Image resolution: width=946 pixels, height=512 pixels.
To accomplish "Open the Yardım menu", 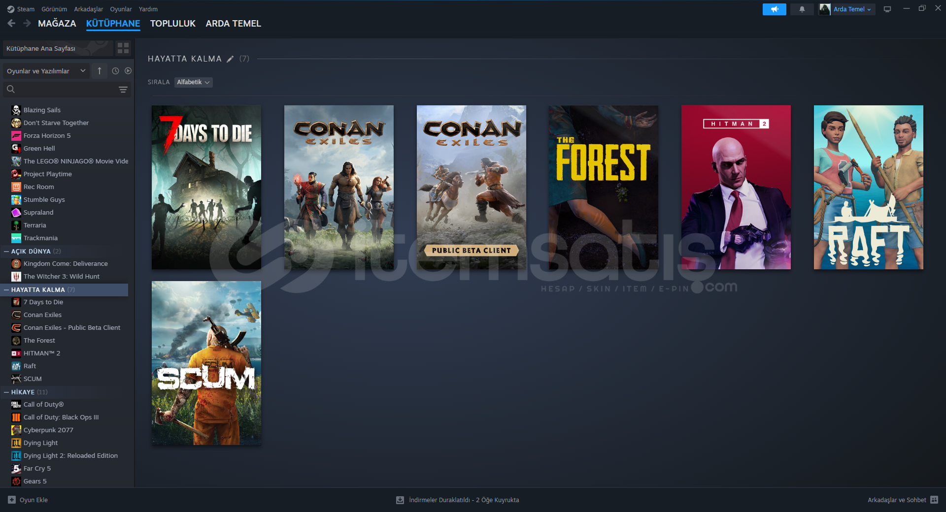I will [x=148, y=9].
